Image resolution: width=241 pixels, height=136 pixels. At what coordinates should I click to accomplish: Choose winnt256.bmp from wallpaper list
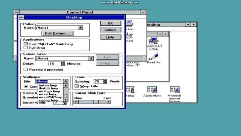50,97
